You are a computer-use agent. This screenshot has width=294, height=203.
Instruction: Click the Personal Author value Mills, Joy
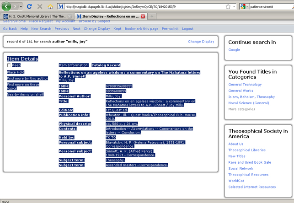(x=114, y=96)
